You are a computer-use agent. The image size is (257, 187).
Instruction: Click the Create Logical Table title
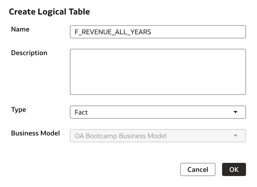[49, 12]
